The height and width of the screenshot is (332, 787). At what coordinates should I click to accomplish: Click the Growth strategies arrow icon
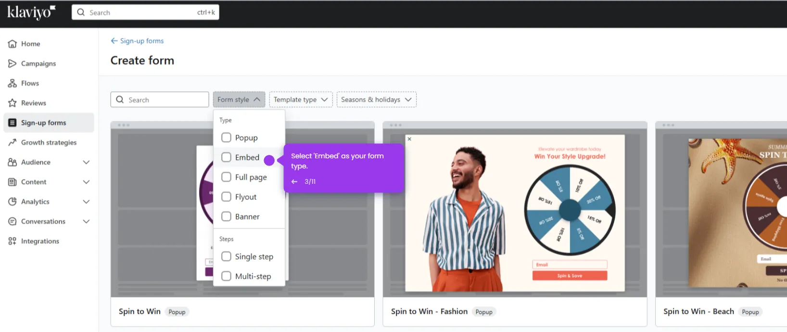coord(13,142)
